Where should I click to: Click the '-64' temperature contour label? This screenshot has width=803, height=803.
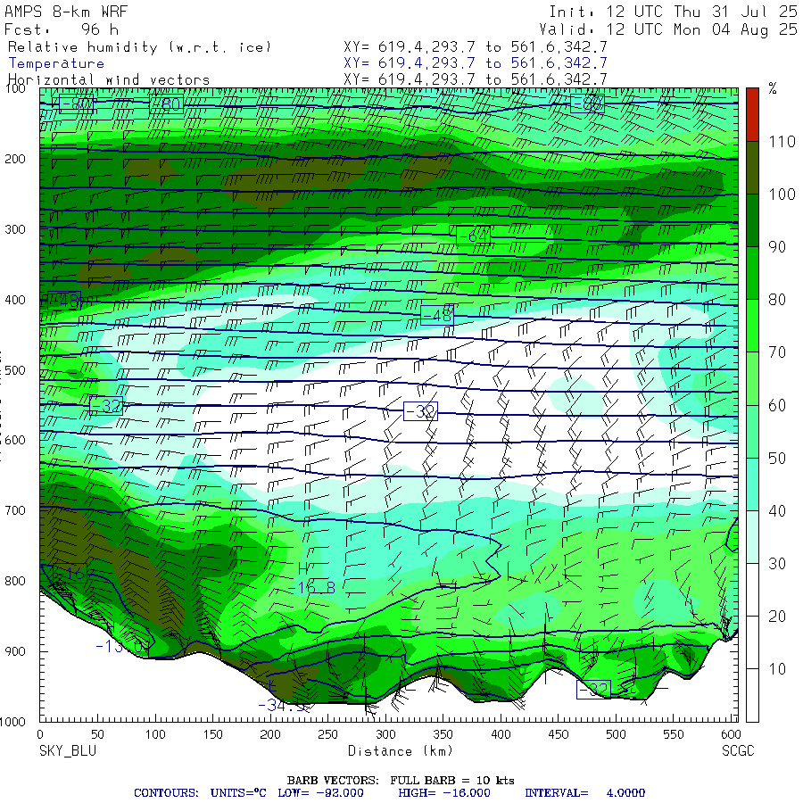coord(473,235)
